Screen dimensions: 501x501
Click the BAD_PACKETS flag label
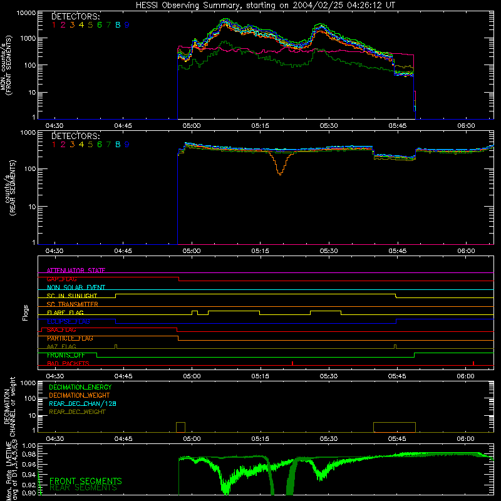point(68,364)
